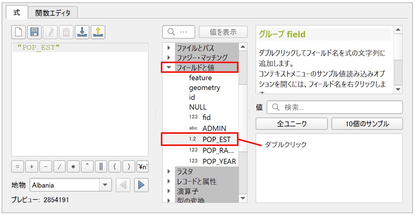The width and height of the screenshot is (415, 215).
Task: Click the function list scroll-down arrow
Action: 243,198
